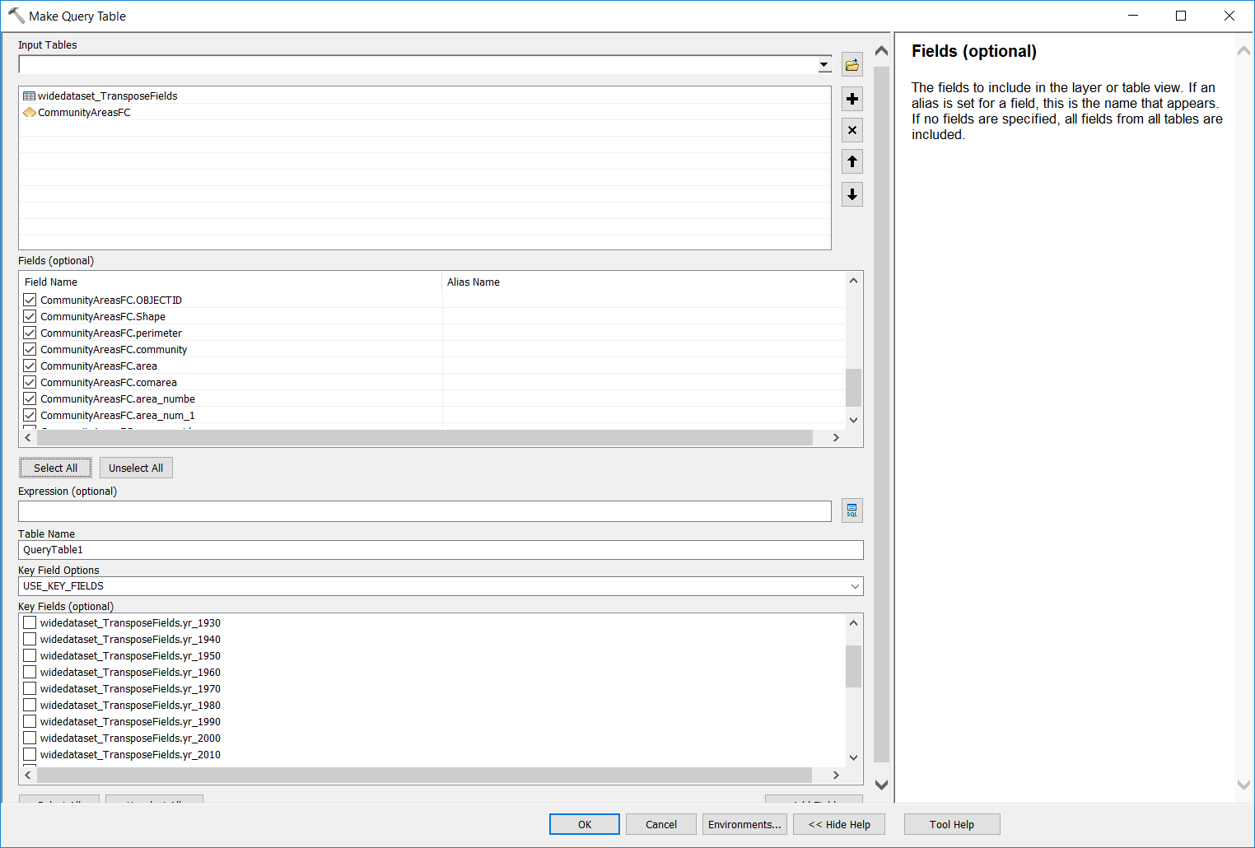The width and height of the screenshot is (1255, 848).
Task: Click the Cancel button
Action: 661,824
